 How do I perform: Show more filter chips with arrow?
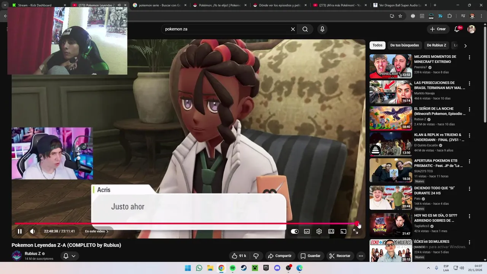pos(465,46)
